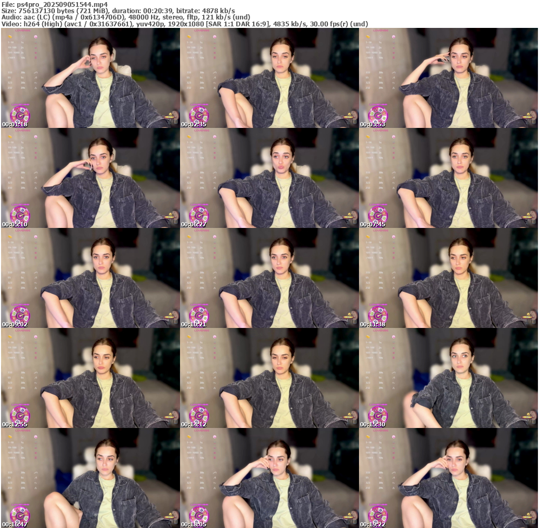Select the frame stamped 00:06:27
This screenshot has height=528, width=539.
(x=269, y=178)
